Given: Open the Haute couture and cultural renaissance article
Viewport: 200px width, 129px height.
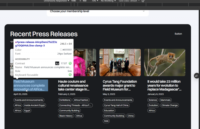Looking at the screenshot, I should [74, 85].
